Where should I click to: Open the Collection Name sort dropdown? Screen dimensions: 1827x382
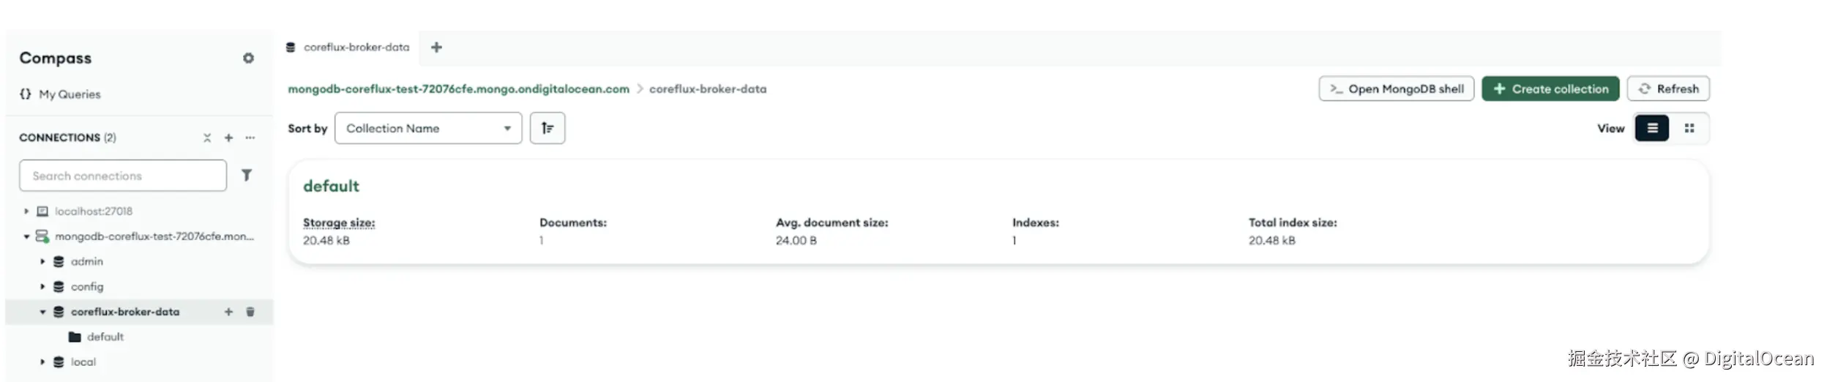coord(428,128)
